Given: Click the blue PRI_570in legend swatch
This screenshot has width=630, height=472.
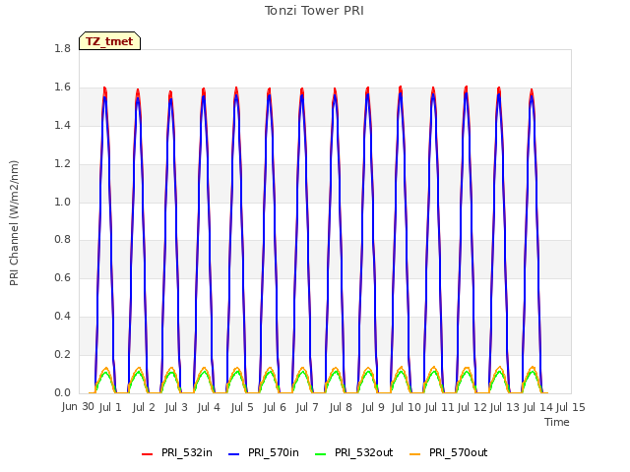Looking at the screenshot, I should 234,454.
